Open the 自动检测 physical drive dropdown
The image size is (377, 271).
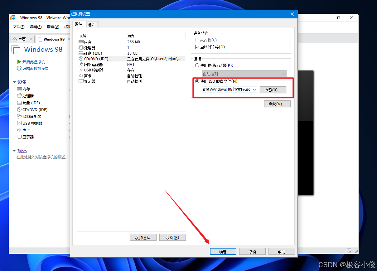(244, 74)
